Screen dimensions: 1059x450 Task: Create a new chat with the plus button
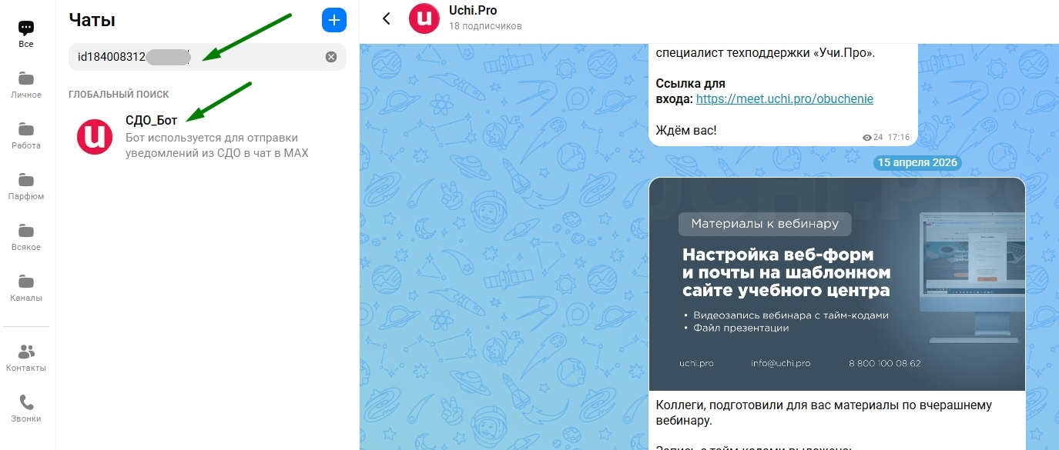point(333,20)
